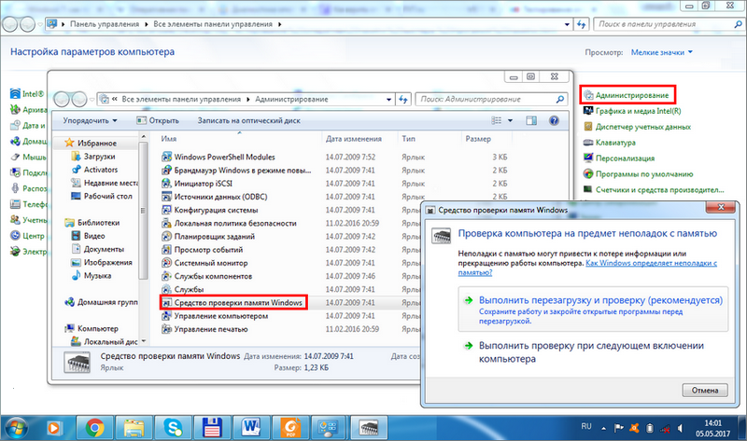Click the RU language indicator
Image resolution: width=747 pixels, height=441 pixels.
click(586, 427)
